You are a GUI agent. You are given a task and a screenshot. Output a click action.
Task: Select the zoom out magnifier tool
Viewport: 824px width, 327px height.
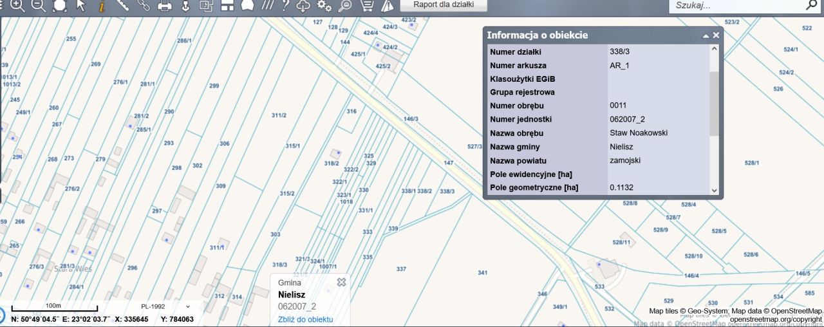point(38,6)
